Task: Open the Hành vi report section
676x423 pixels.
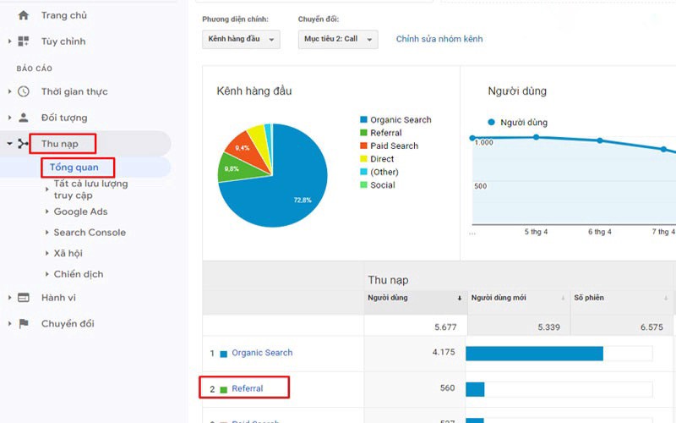Action: coord(58,298)
